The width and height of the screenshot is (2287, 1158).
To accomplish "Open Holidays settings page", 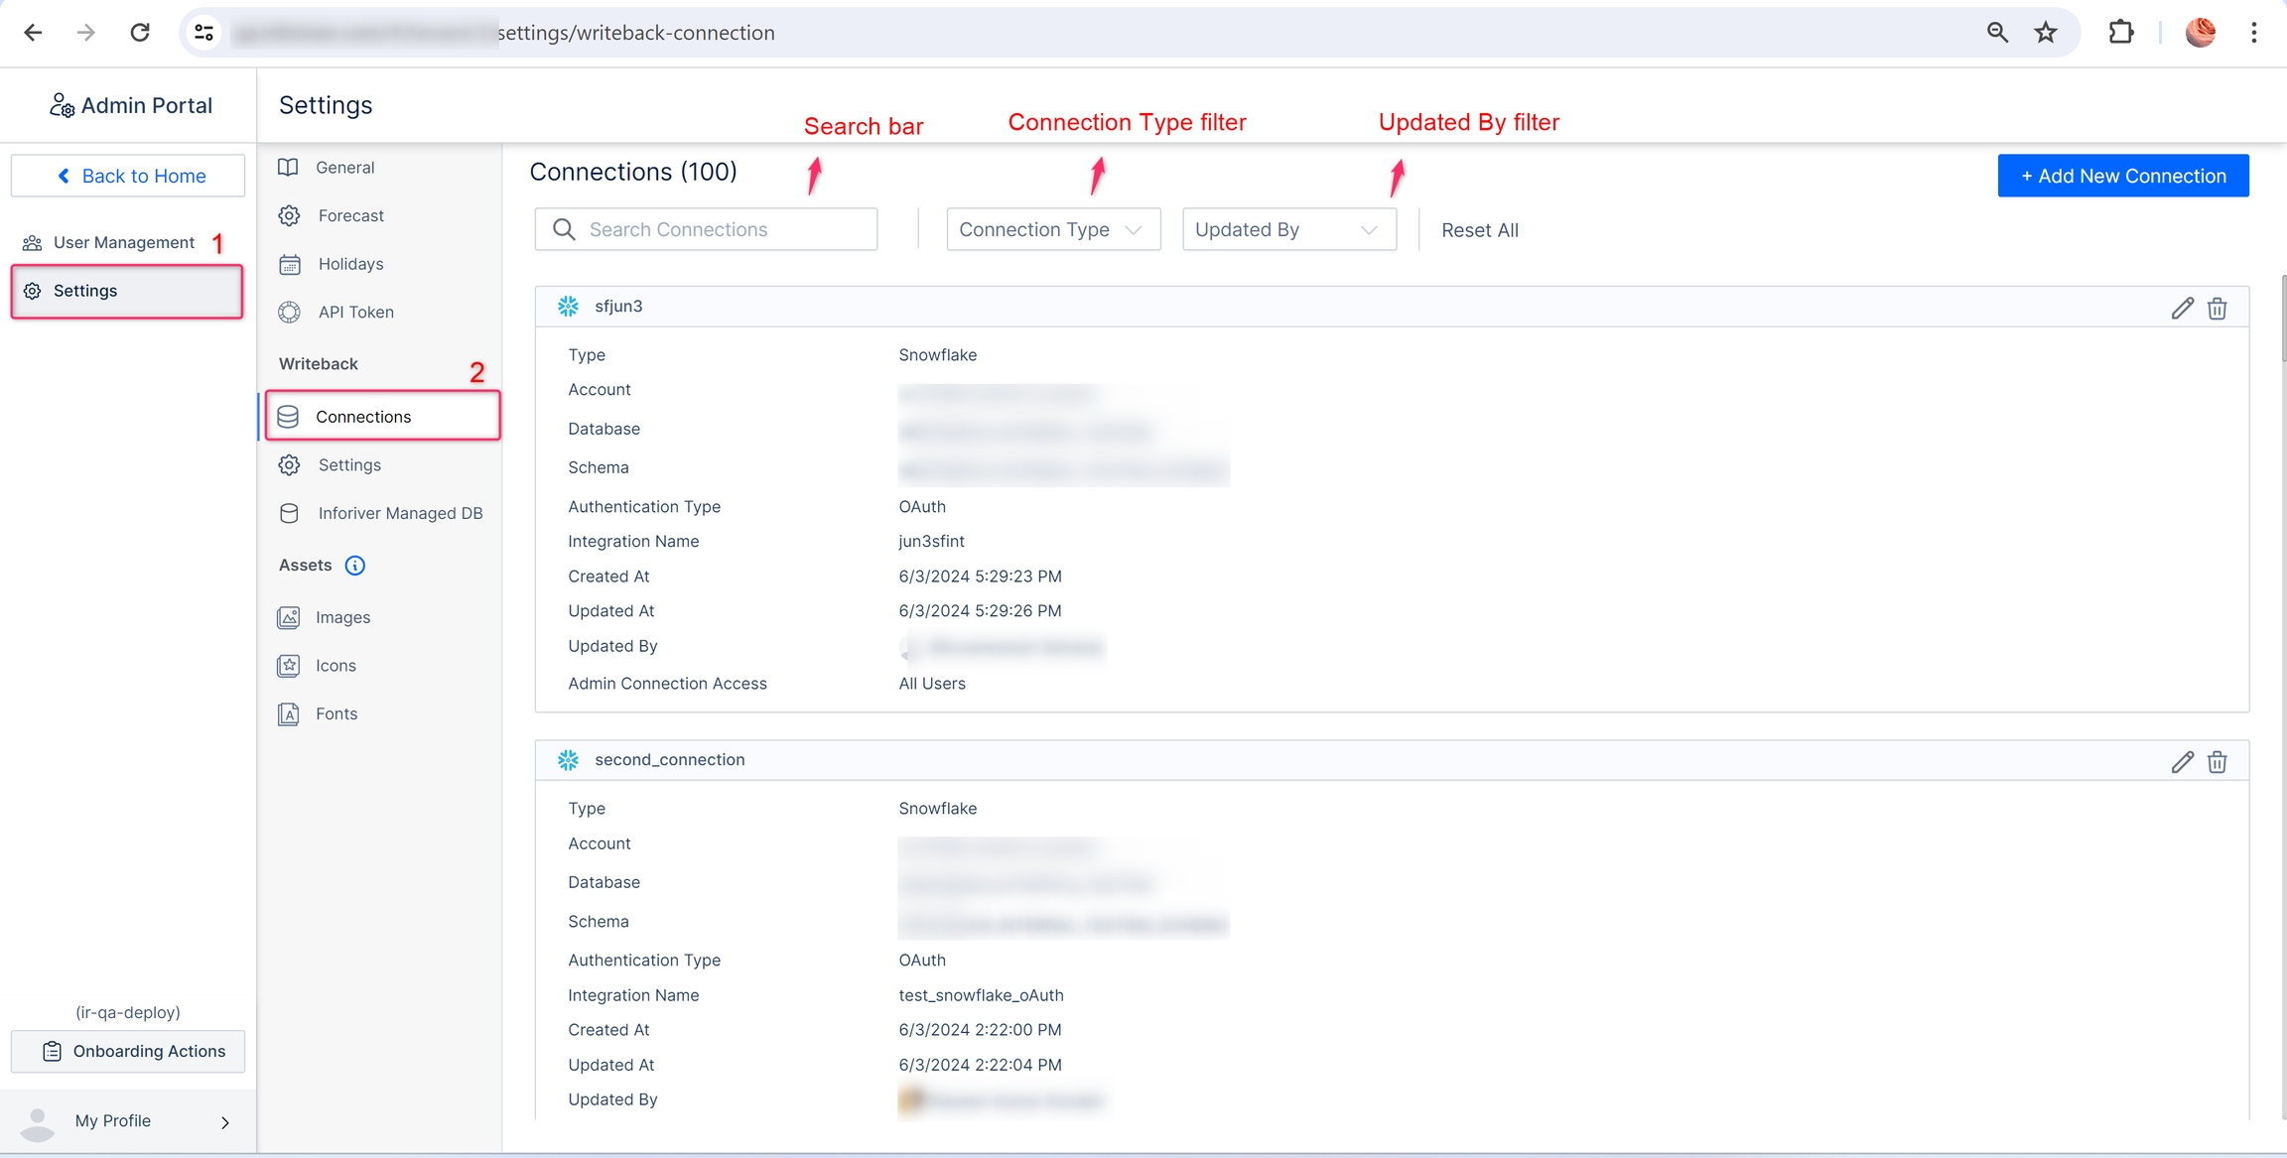I will coord(350,264).
